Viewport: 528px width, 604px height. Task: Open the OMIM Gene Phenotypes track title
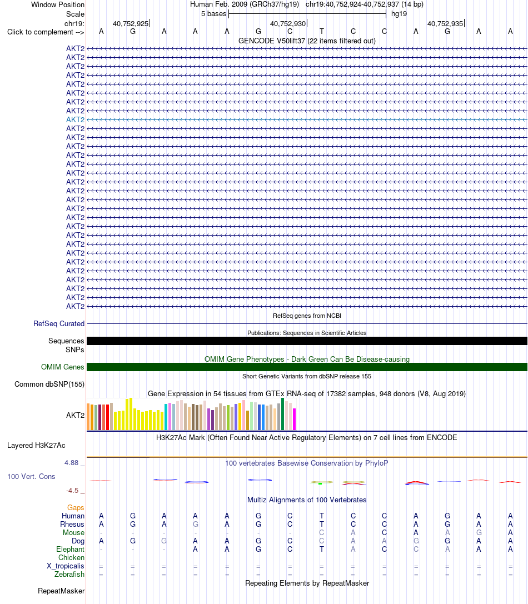click(307, 359)
